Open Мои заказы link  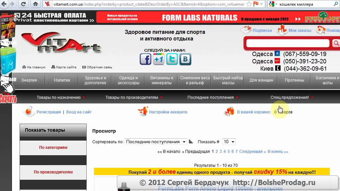pyautogui.click(x=300, y=30)
